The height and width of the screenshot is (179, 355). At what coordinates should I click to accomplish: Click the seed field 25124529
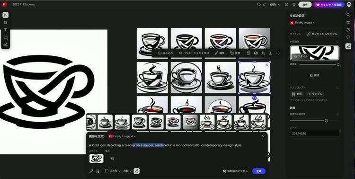click(x=314, y=134)
